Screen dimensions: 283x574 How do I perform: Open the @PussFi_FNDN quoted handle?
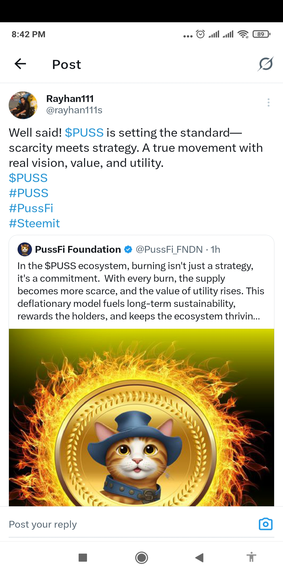(x=169, y=250)
